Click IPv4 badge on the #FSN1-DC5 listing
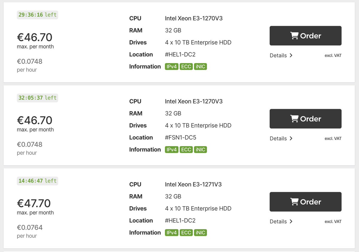This screenshot has height=252, width=359. pyautogui.click(x=171, y=149)
